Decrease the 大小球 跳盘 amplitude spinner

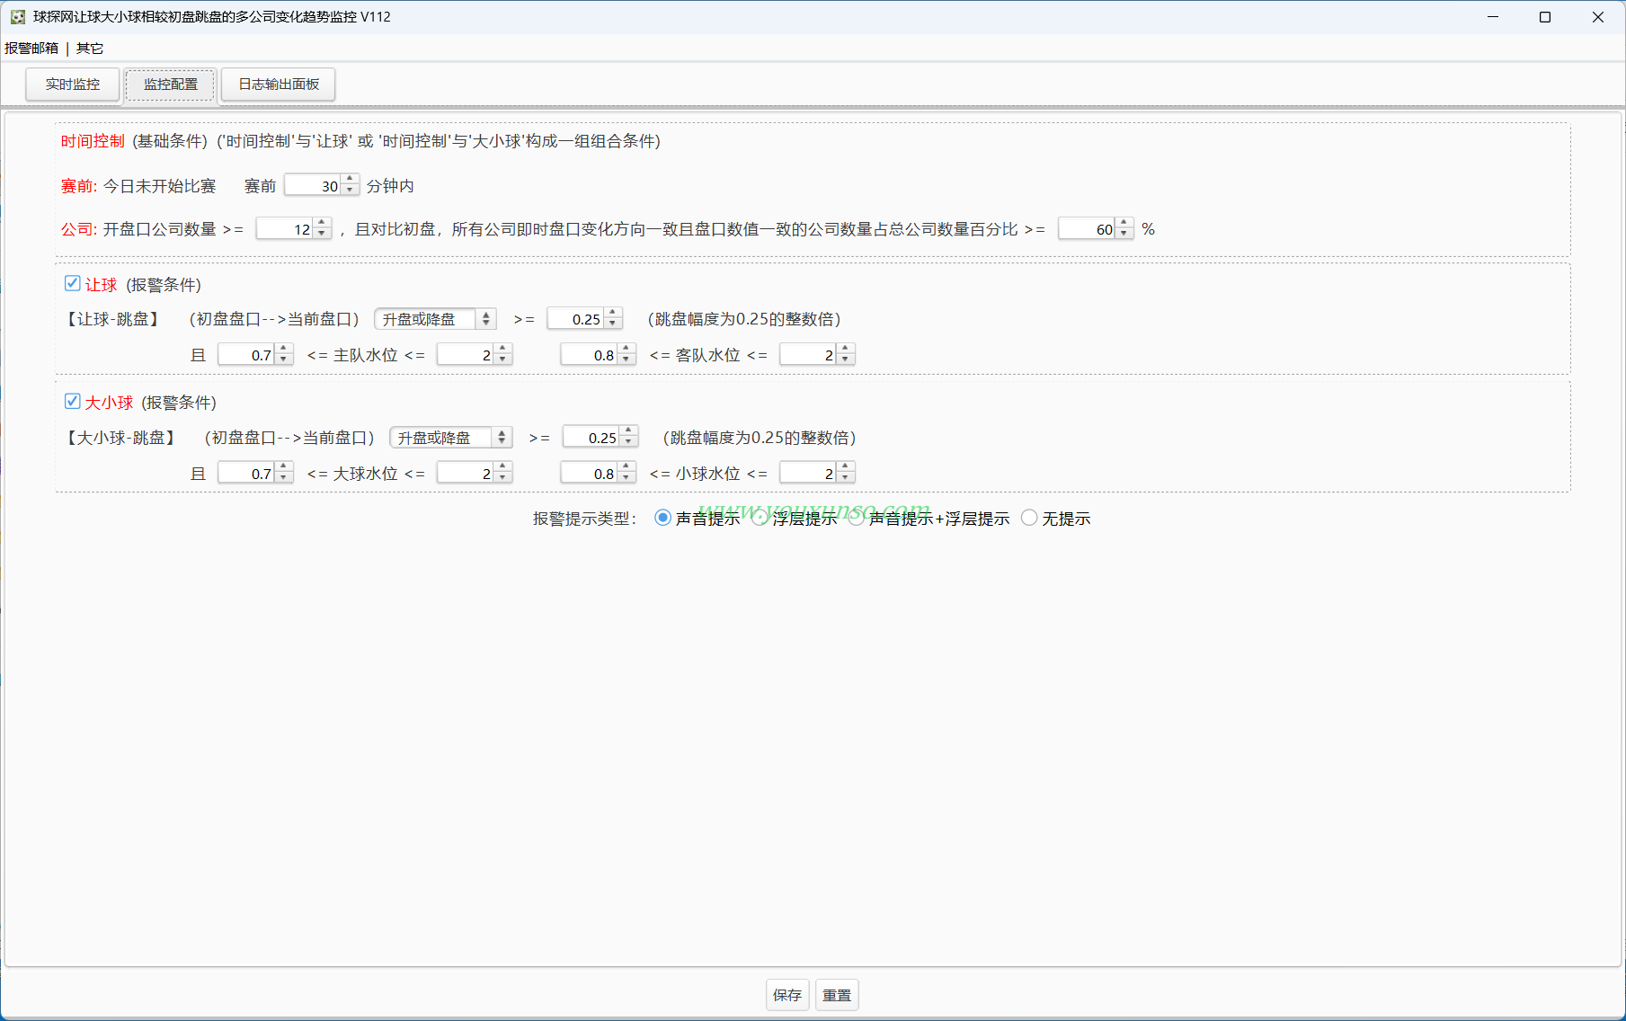click(x=629, y=442)
